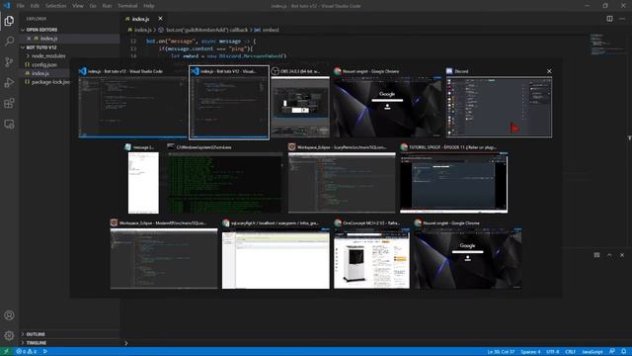Open the Terminal menu
632x356 pixels.
click(127, 6)
